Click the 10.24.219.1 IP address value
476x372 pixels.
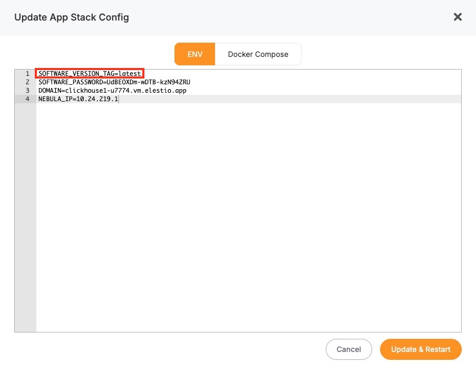(x=97, y=99)
